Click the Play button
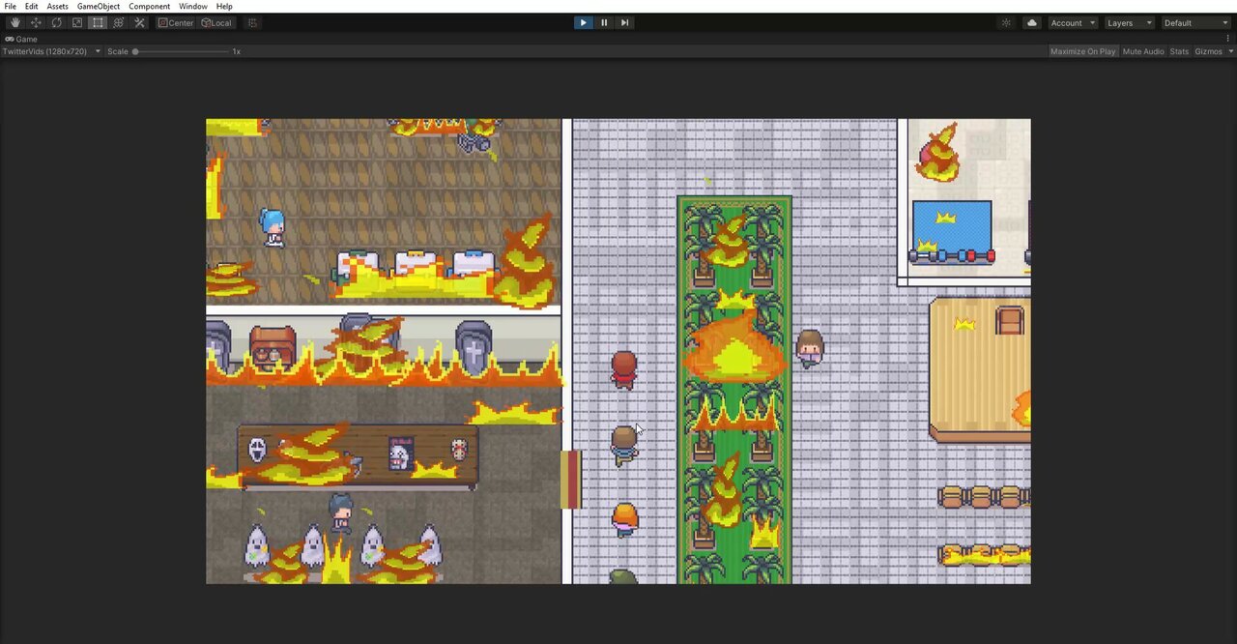This screenshot has height=644, width=1237. [x=583, y=22]
